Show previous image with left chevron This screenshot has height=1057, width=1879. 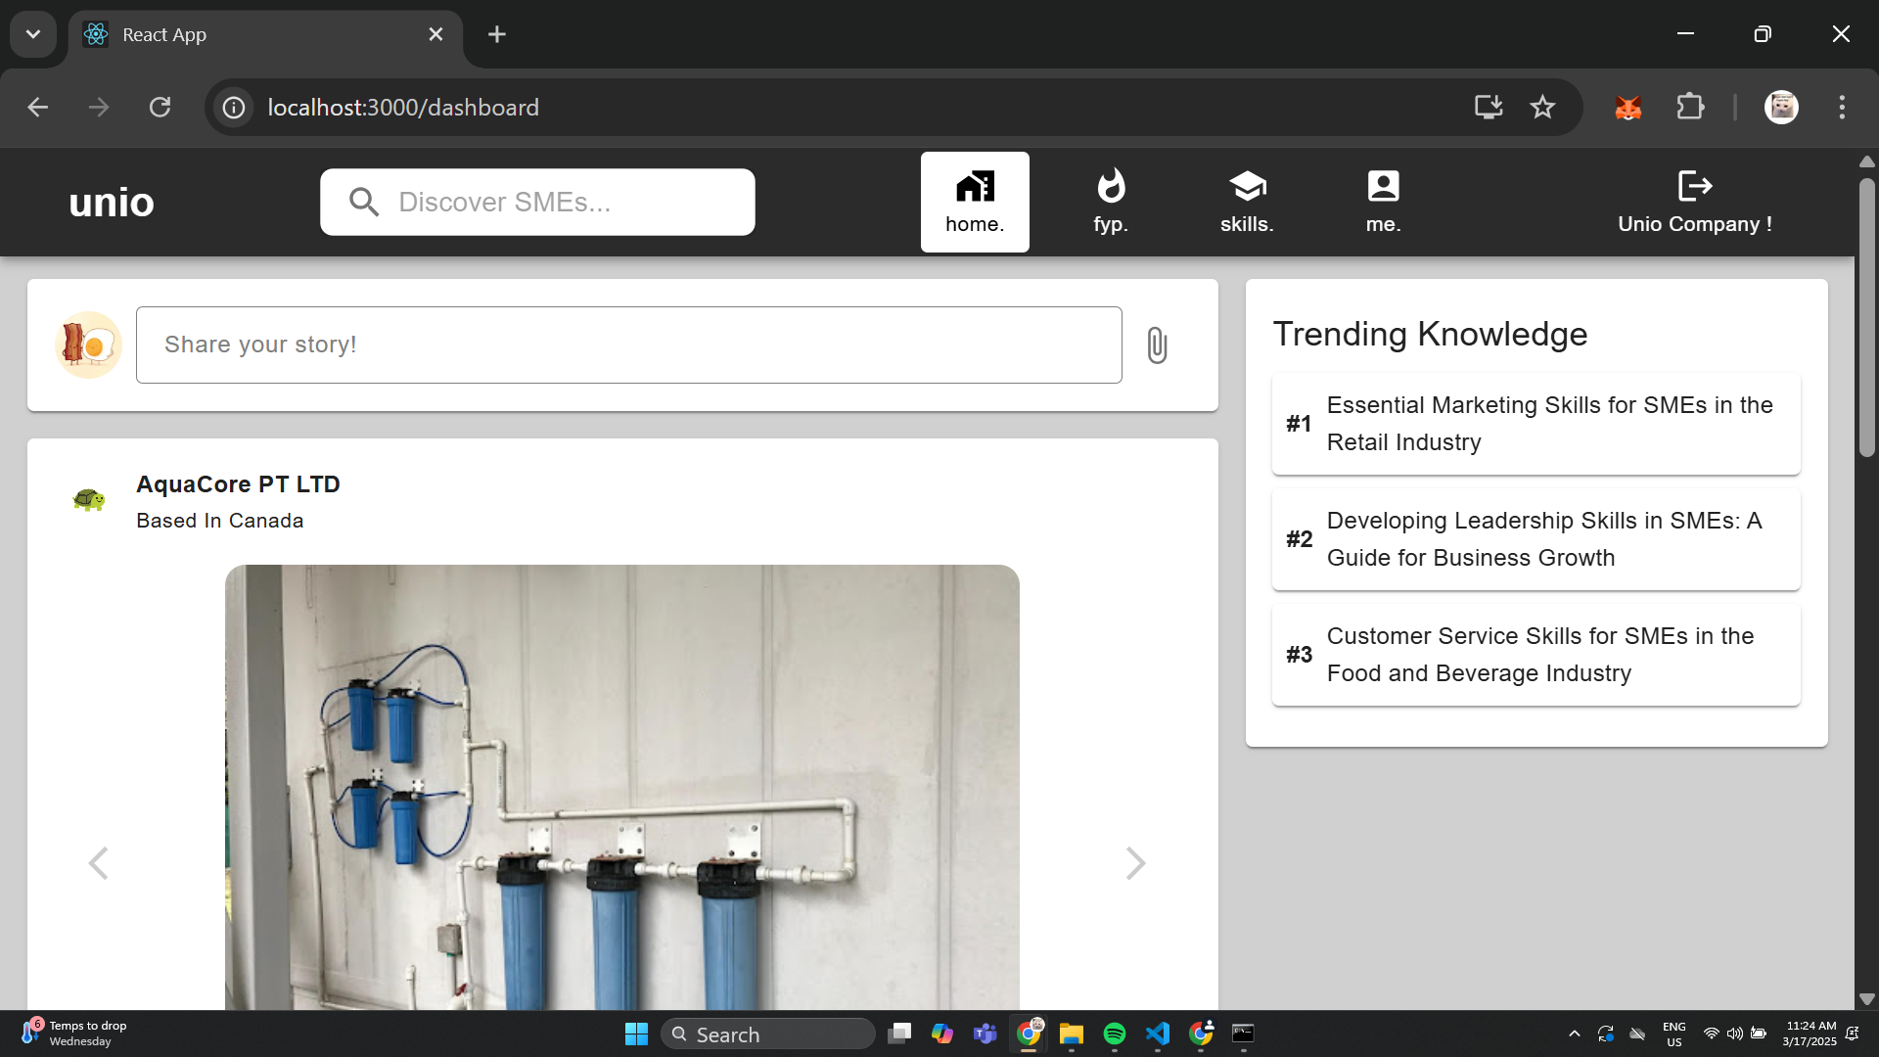point(98,863)
